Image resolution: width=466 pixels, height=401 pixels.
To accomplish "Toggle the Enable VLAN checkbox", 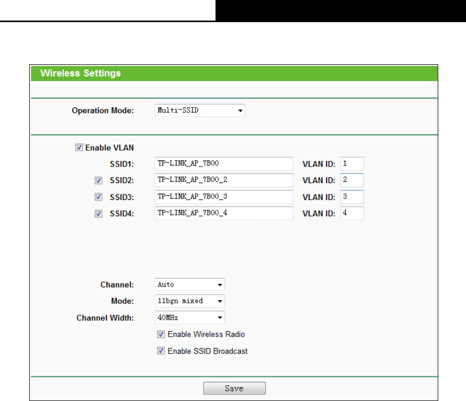I will click(79, 148).
